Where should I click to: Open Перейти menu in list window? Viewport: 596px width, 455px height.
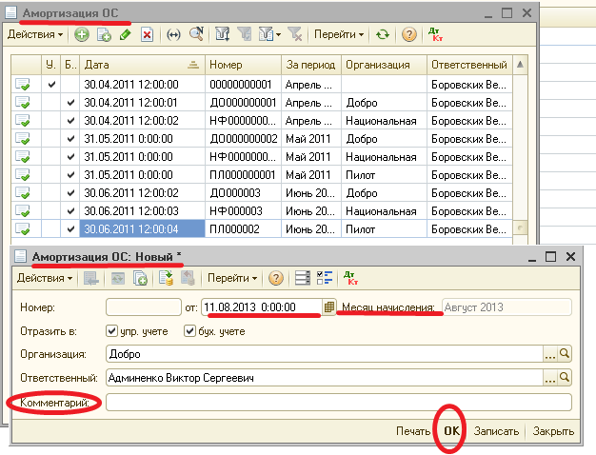point(339,34)
